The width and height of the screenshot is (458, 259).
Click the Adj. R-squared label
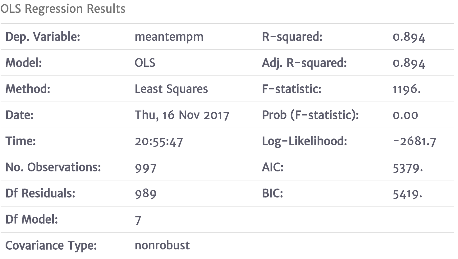click(x=305, y=63)
